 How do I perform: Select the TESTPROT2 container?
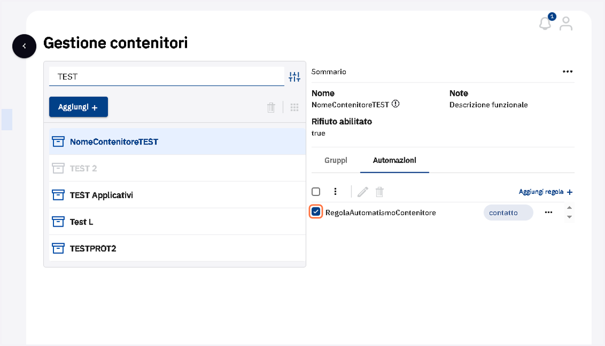point(177,248)
